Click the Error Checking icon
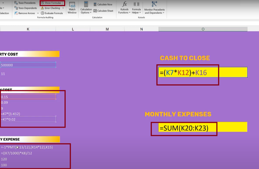This screenshot has width=259, height=169. [42, 8]
